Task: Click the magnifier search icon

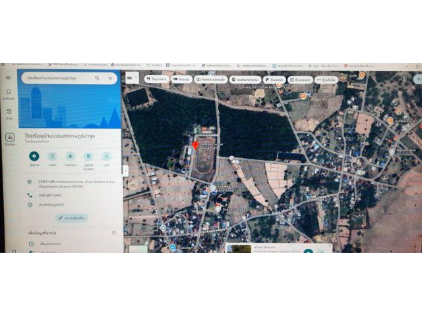Action: 97,78
